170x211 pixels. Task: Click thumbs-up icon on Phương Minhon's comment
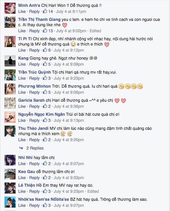point(45,92)
